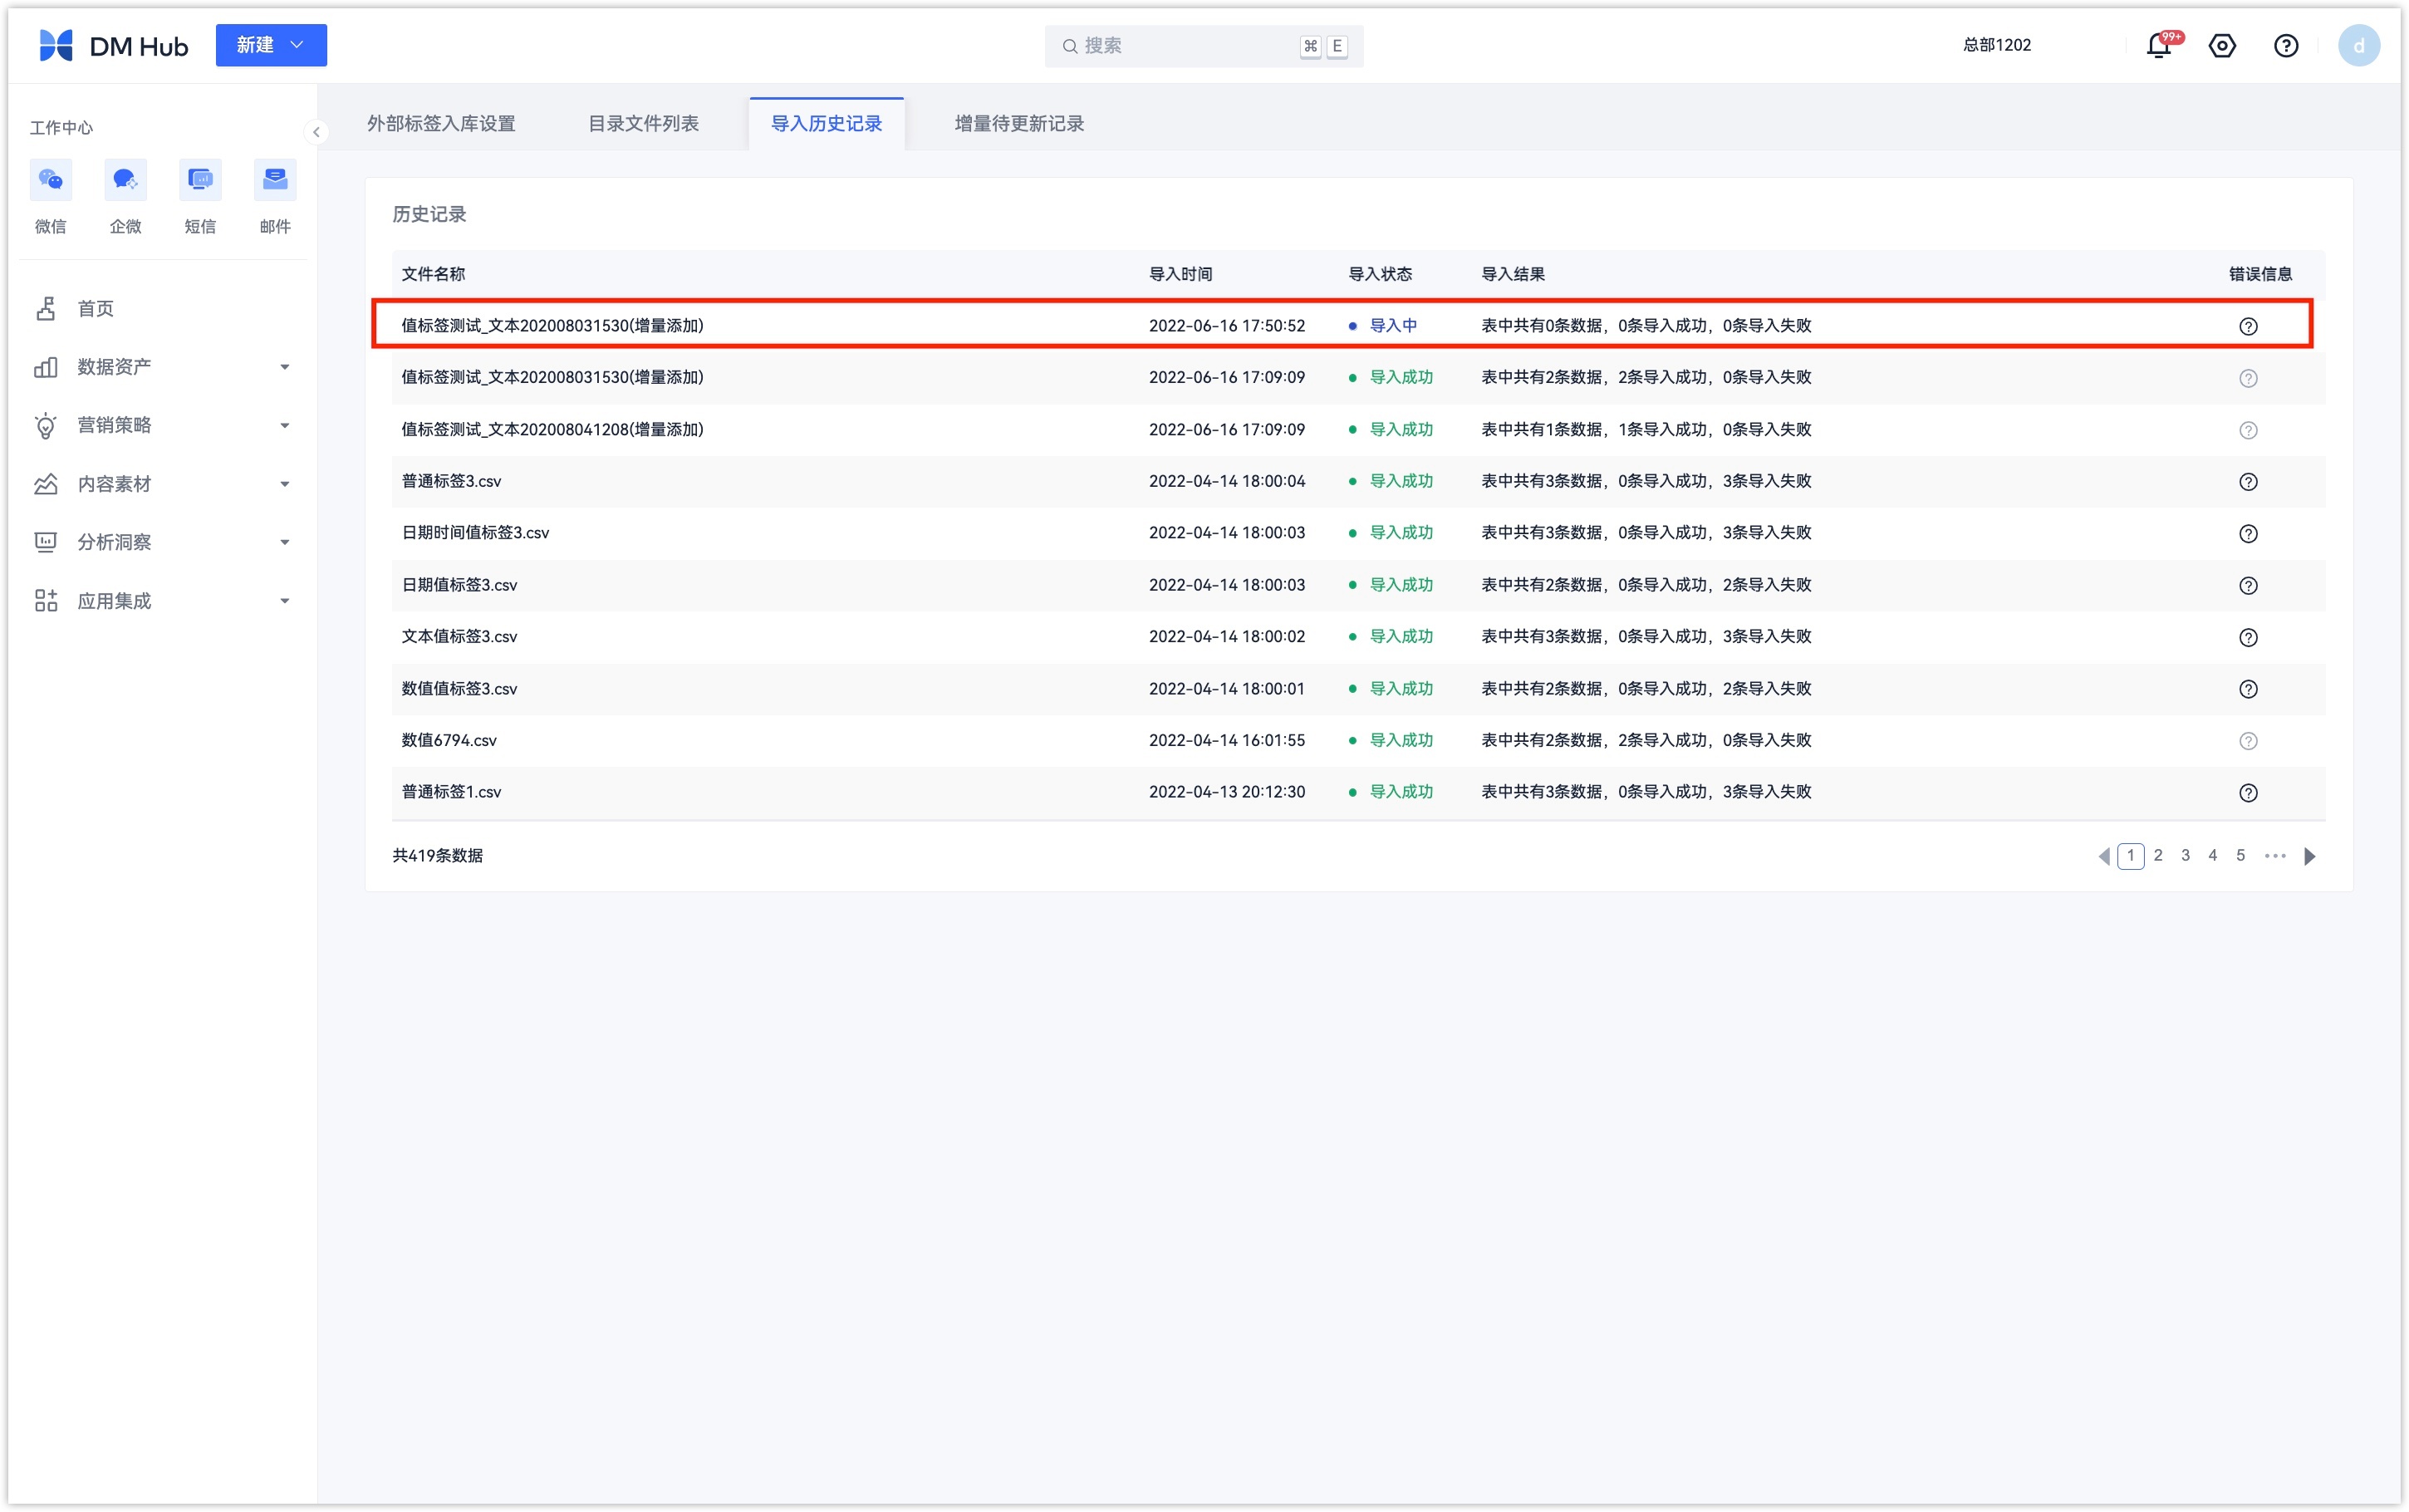Viewport: 2409px width, 1512px height.
Task: Click the help question mark in header
Action: coord(2286,46)
